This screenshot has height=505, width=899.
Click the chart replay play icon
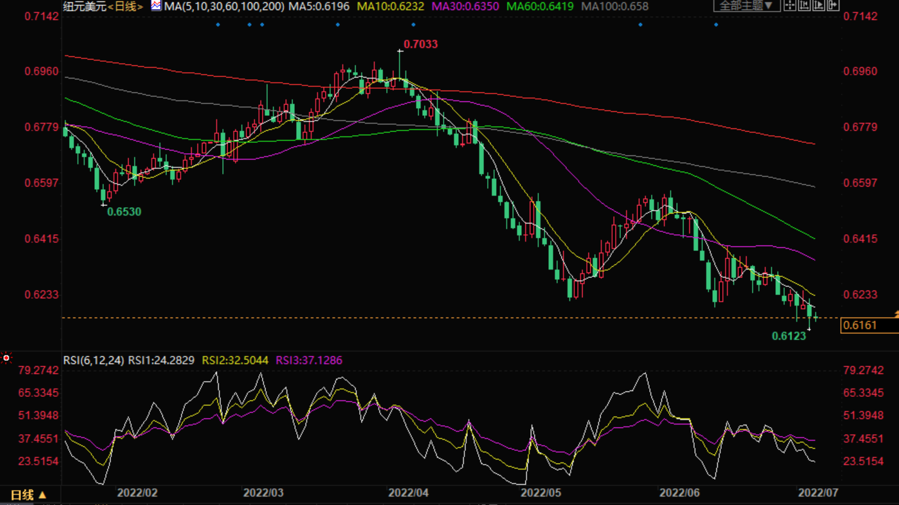819,5
